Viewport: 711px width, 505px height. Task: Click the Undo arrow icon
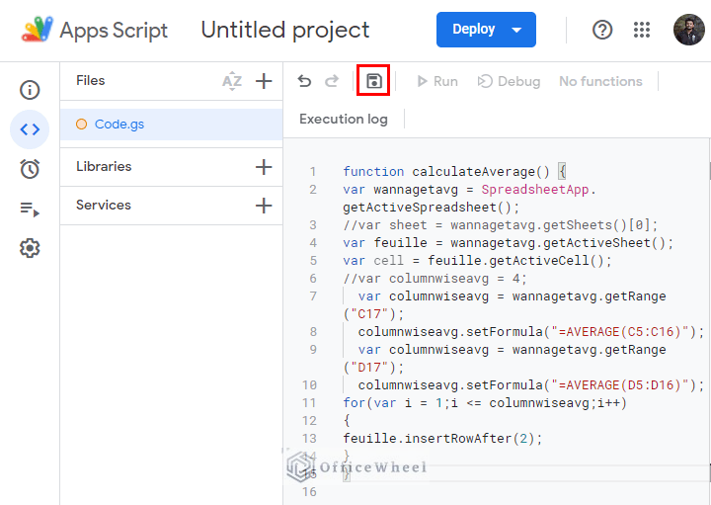(x=304, y=81)
